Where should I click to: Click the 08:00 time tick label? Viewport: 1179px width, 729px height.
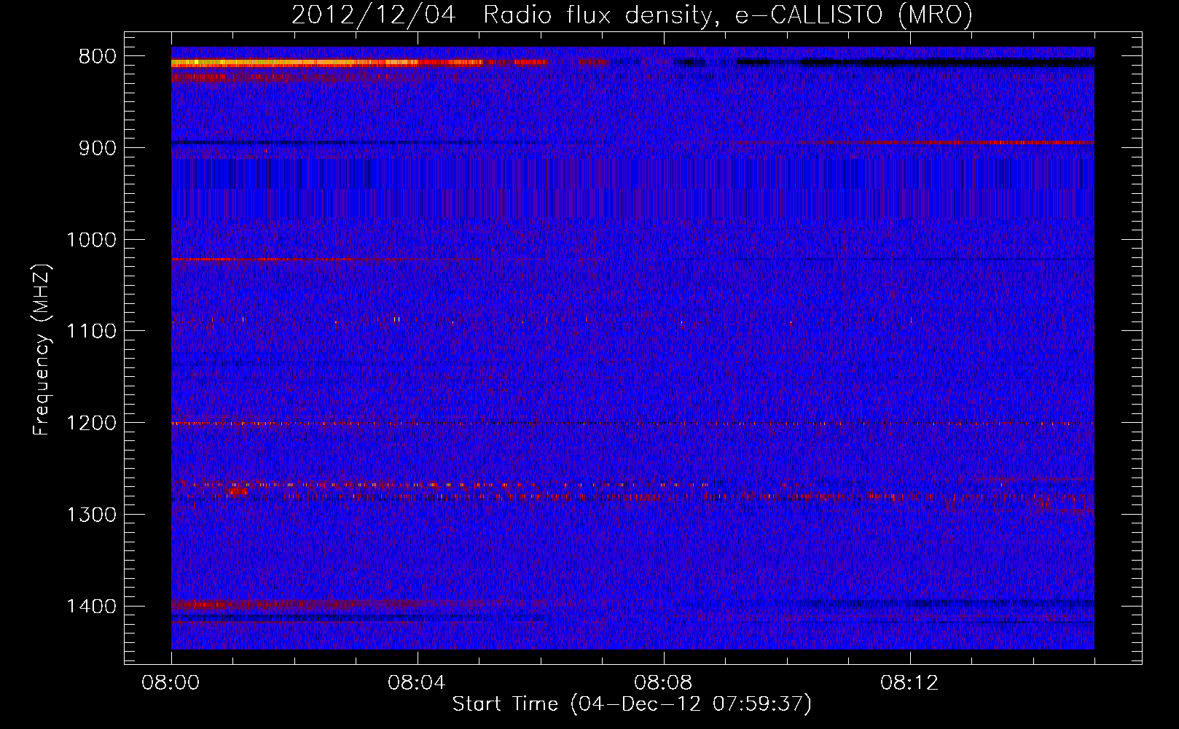coord(171,683)
